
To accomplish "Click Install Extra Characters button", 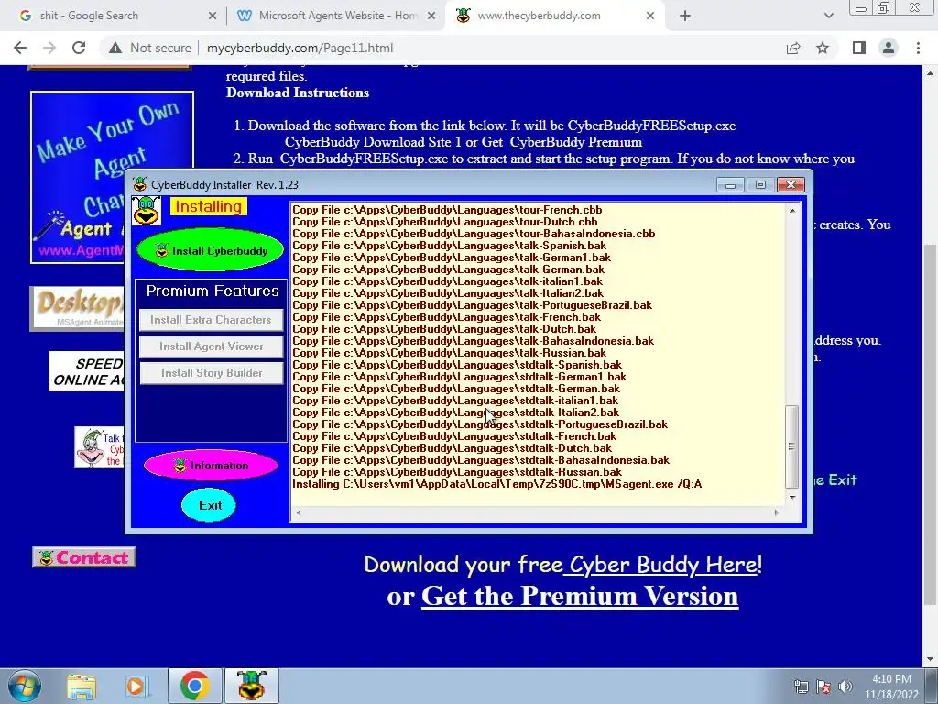I will (211, 320).
